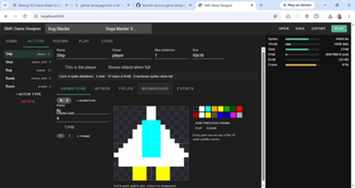Image resolution: width=355 pixels, height=188 pixels.
Task: Select the Boom actor in the list
Action: [28, 86]
